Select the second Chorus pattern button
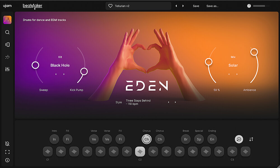 (160, 139)
